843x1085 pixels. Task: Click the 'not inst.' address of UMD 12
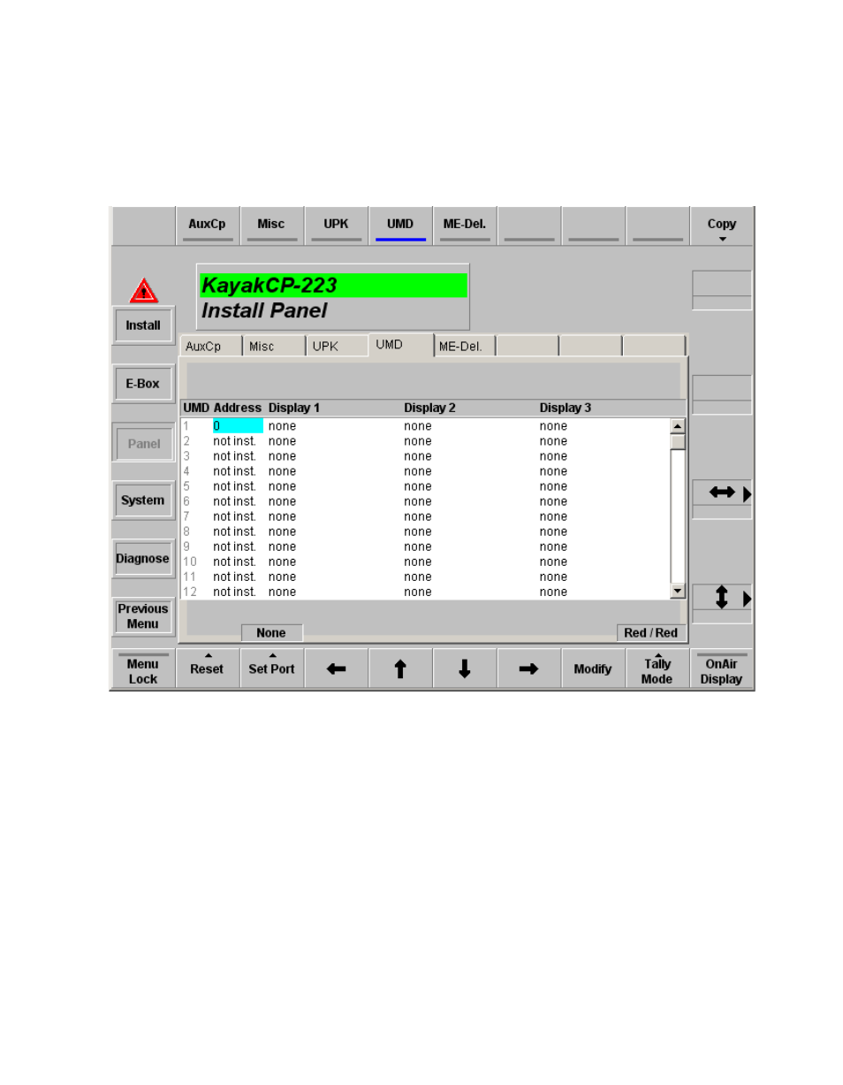click(235, 592)
